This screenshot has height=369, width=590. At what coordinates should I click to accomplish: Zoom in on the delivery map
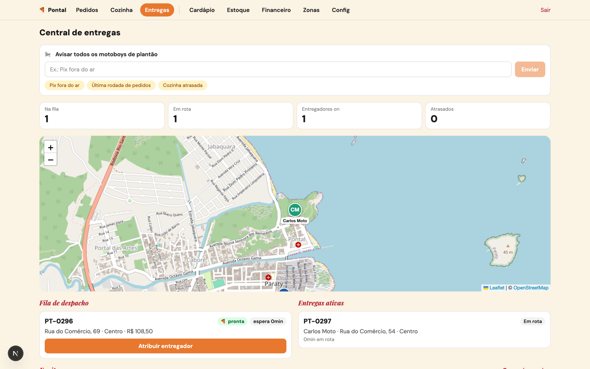tap(51, 147)
